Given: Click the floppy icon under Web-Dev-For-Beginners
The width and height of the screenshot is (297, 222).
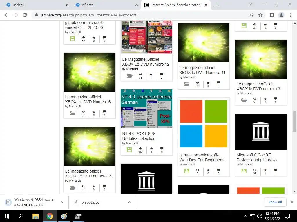Looking at the screenshot, I should (187, 171).
